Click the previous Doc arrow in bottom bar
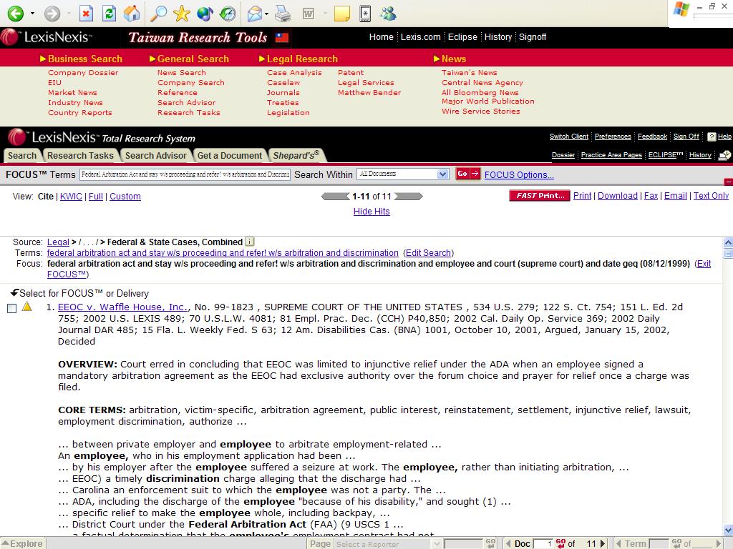This screenshot has width=733, height=549. click(509, 543)
